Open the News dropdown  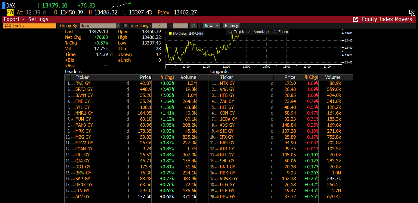(x=211, y=26)
